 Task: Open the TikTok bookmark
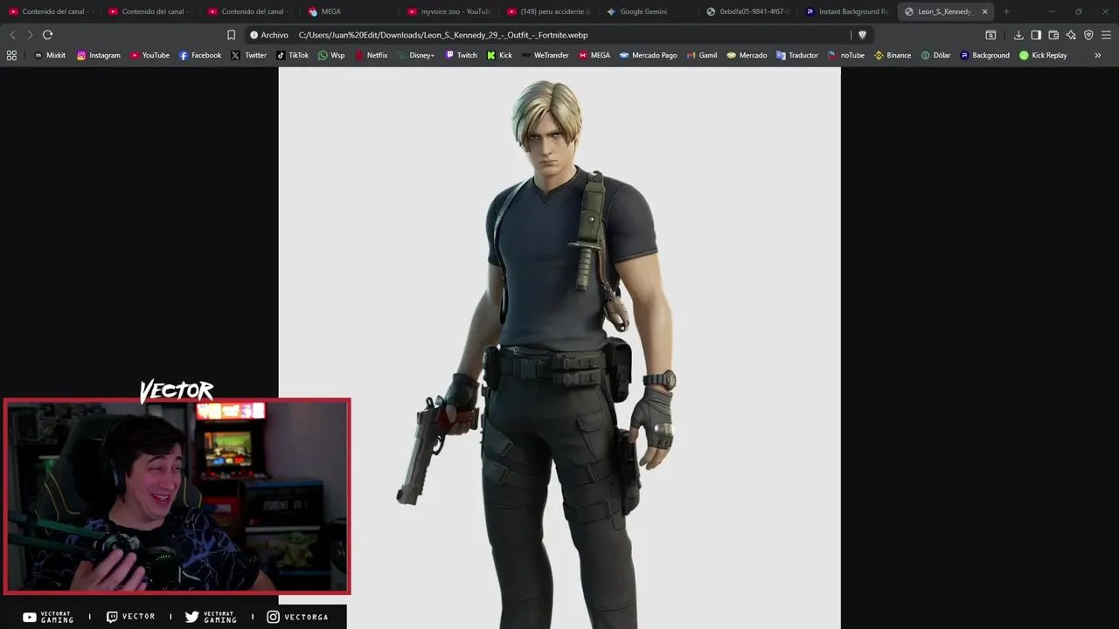[x=292, y=55]
